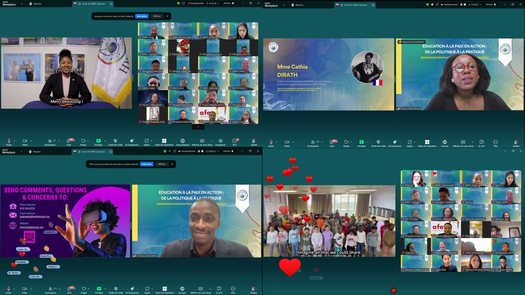Open Participants panel showing 369 attendees
This screenshot has height=295, width=525.
313,142
